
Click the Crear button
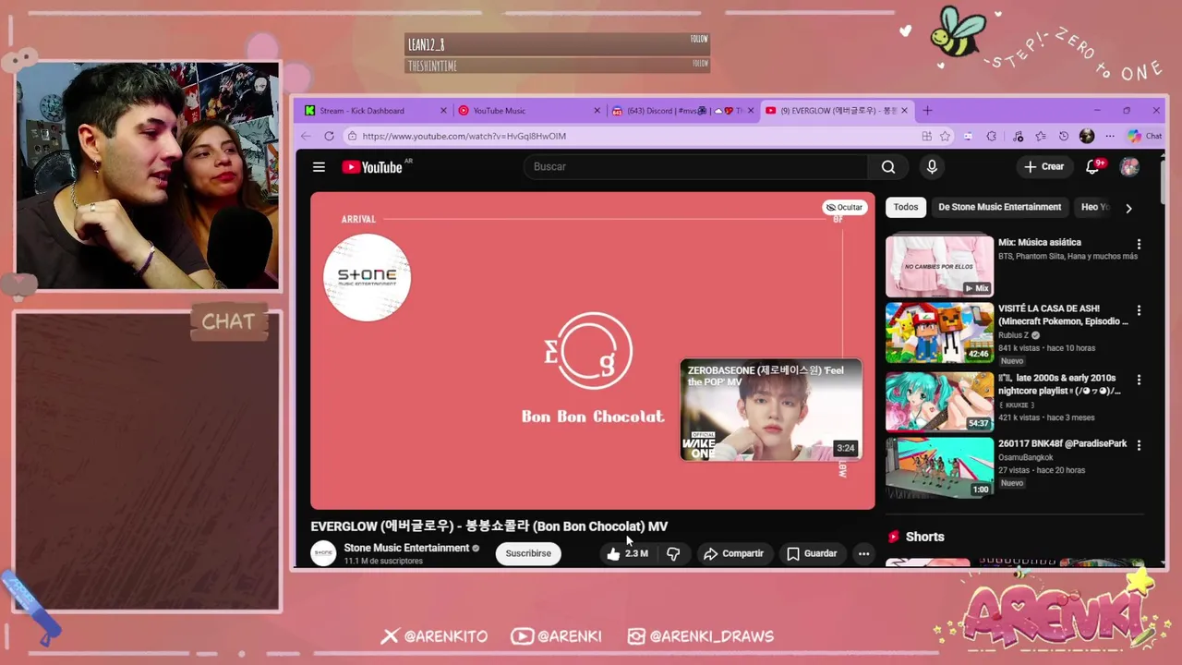click(1044, 167)
